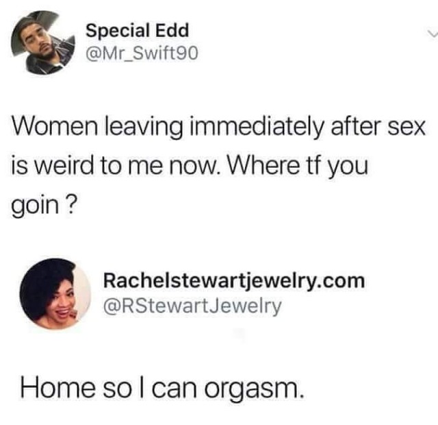The height and width of the screenshot is (425, 438).
Task: Click the word 'can' in the reply
Action: [175, 389]
